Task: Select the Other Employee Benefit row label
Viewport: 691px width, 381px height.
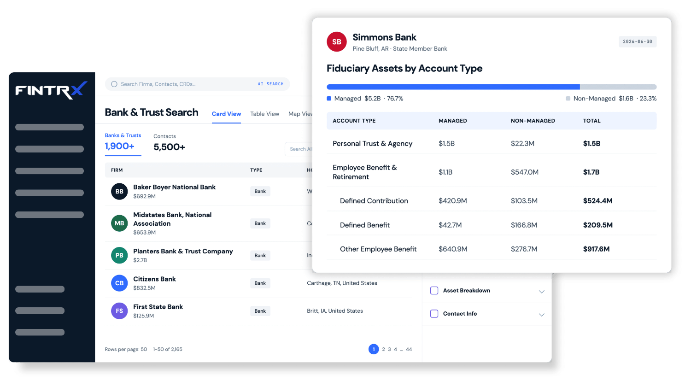Action: click(x=378, y=249)
